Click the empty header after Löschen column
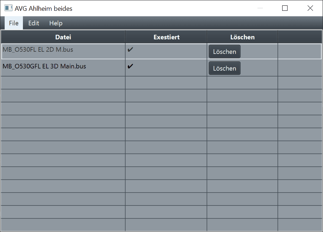The width and height of the screenshot is (323, 232). pyautogui.click(x=300, y=37)
